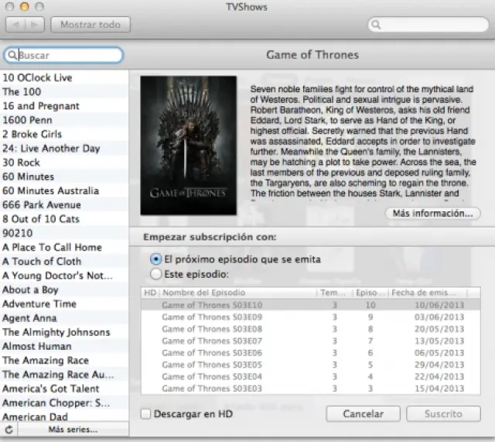Viewport: 495px width, 442px height.
Task: Click the HD column header
Action: [149, 293]
